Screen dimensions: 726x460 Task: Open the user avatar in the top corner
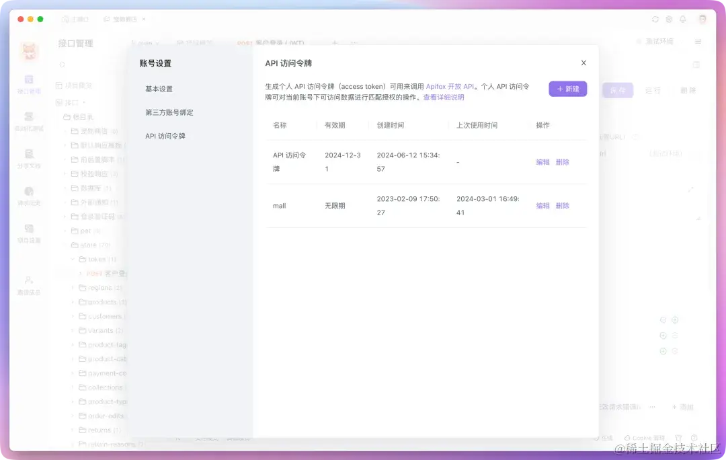pyautogui.click(x=703, y=19)
